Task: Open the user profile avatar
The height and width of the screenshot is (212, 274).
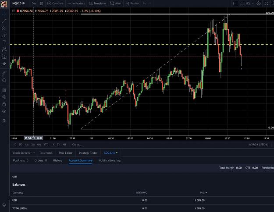Action: click(x=4, y=4)
